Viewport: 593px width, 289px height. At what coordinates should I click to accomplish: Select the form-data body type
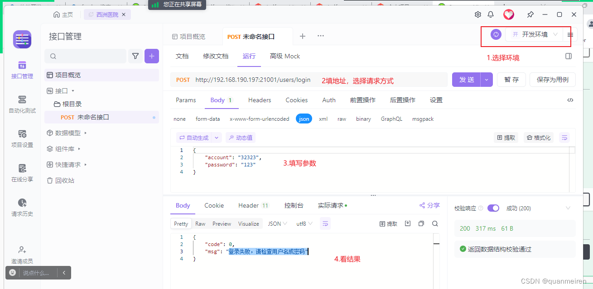point(208,119)
